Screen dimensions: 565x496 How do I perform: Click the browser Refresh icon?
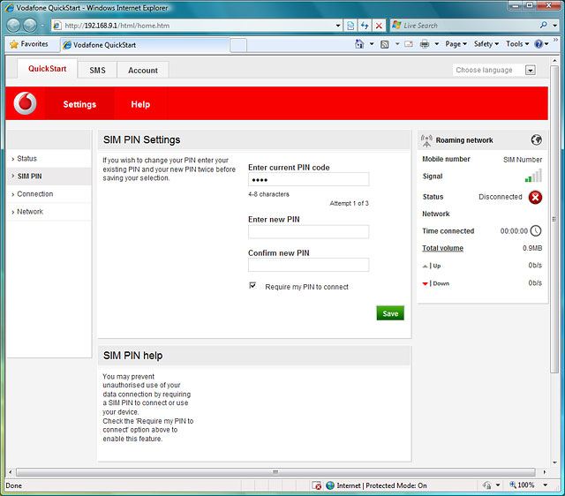[x=365, y=26]
